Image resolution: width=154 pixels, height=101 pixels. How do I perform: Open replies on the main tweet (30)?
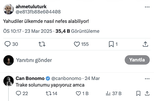(11, 44)
